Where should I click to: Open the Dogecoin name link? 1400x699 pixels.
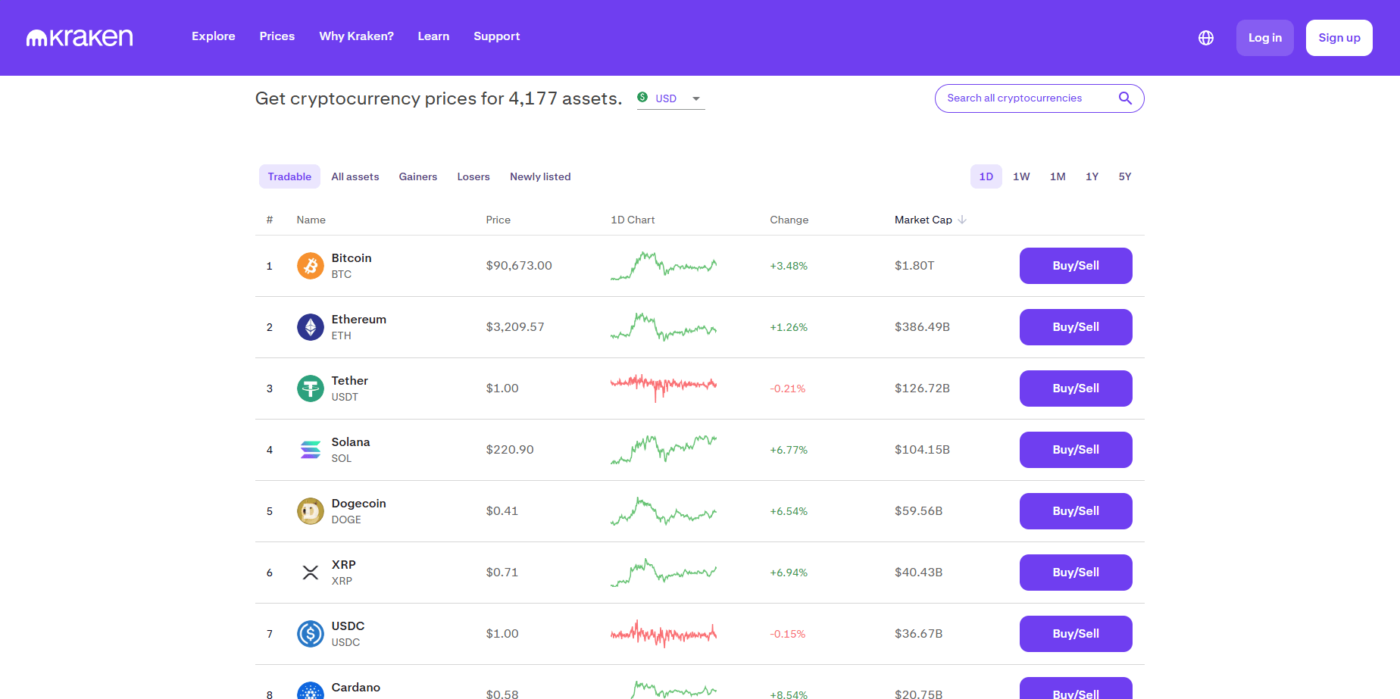pyautogui.click(x=359, y=504)
